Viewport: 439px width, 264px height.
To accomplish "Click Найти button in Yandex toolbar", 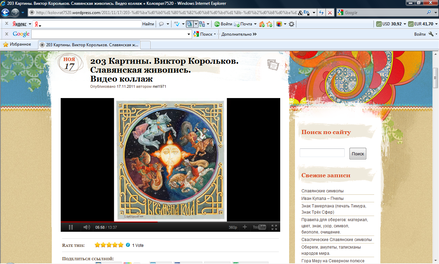I will [x=148, y=24].
